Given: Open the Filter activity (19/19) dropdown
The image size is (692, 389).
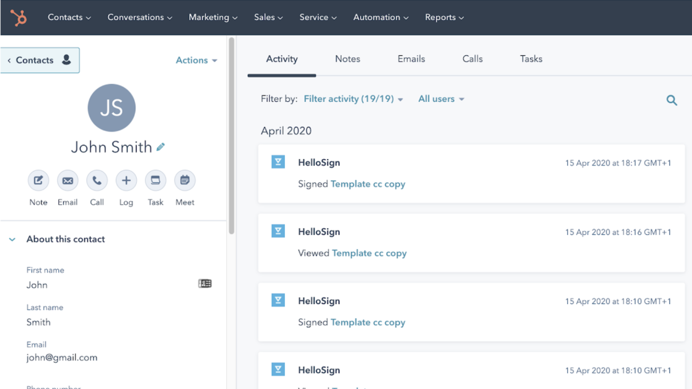Looking at the screenshot, I should 353,99.
